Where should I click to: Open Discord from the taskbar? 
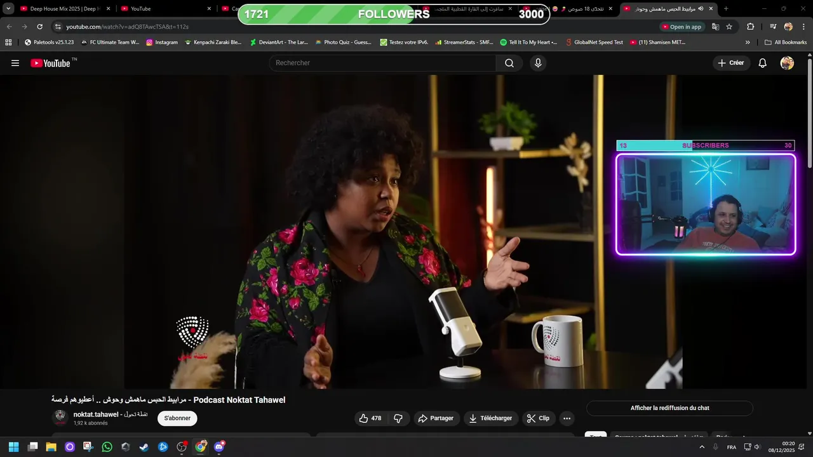tap(219, 447)
